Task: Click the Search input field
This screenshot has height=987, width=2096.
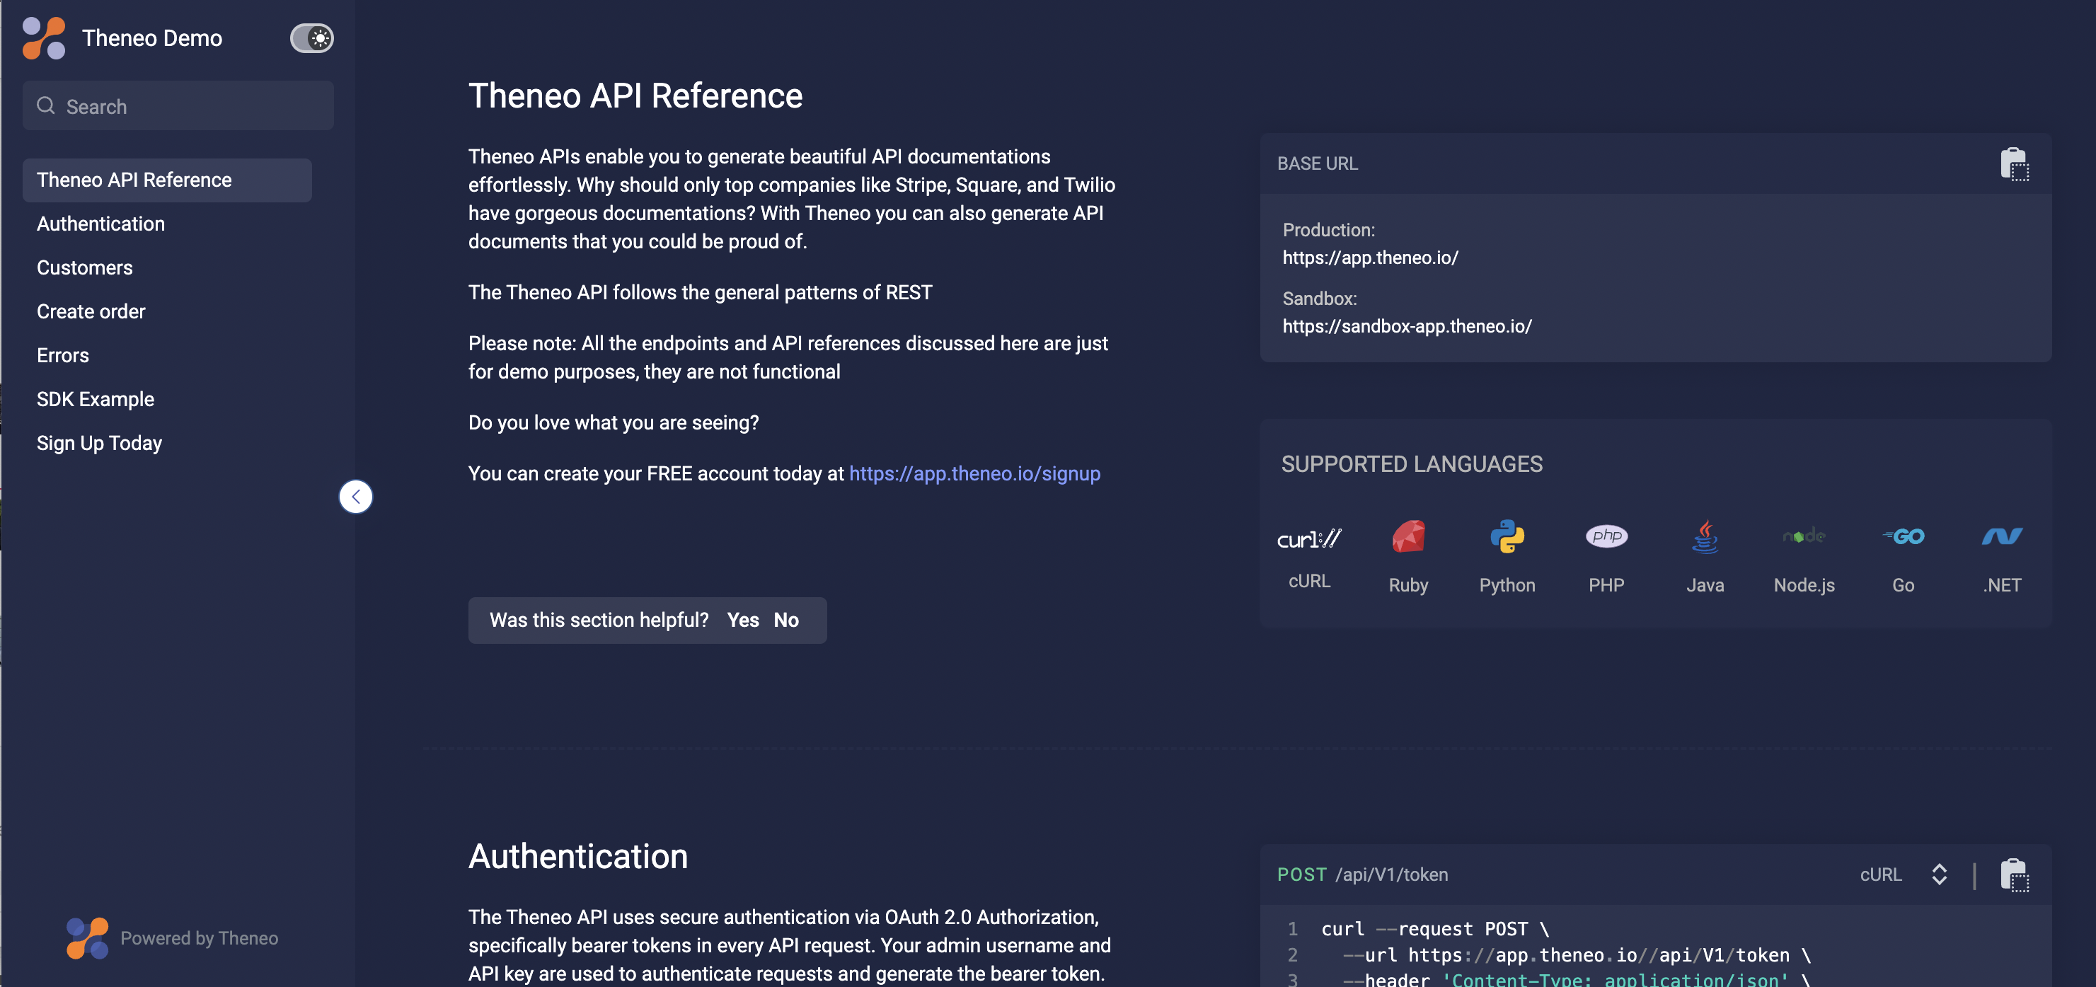Action: pyautogui.click(x=179, y=107)
